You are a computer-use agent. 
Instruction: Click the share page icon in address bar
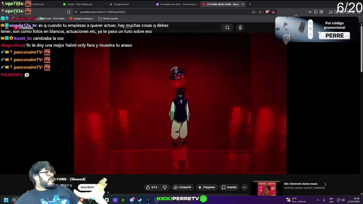tap(260, 12)
